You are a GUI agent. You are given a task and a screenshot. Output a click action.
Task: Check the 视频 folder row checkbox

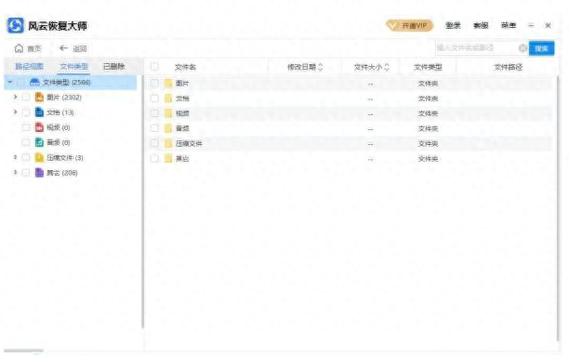pyautogui.click(x=154, y=113)
